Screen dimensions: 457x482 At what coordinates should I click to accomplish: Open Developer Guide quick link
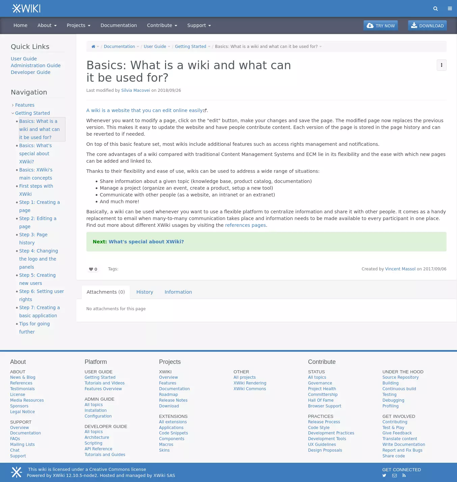coord(30,72)
